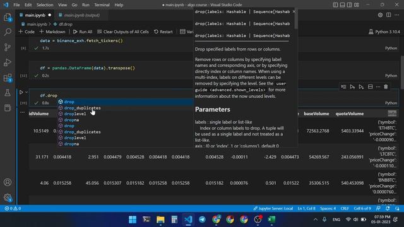Toggle primary side bar layout icon

tap(335, 5)
